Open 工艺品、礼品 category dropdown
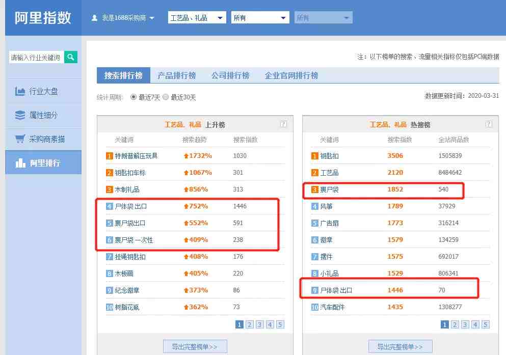 pos(197,17)
